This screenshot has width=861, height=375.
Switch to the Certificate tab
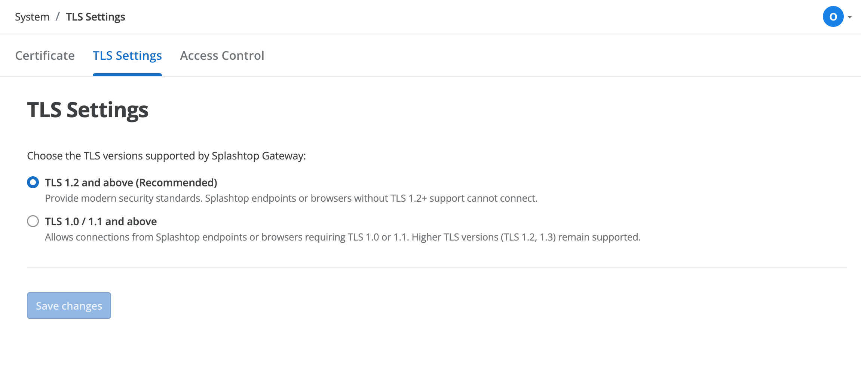45,55
